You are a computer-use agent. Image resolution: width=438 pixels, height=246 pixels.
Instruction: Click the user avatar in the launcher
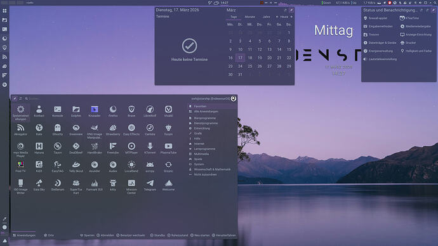pos(234,98)
